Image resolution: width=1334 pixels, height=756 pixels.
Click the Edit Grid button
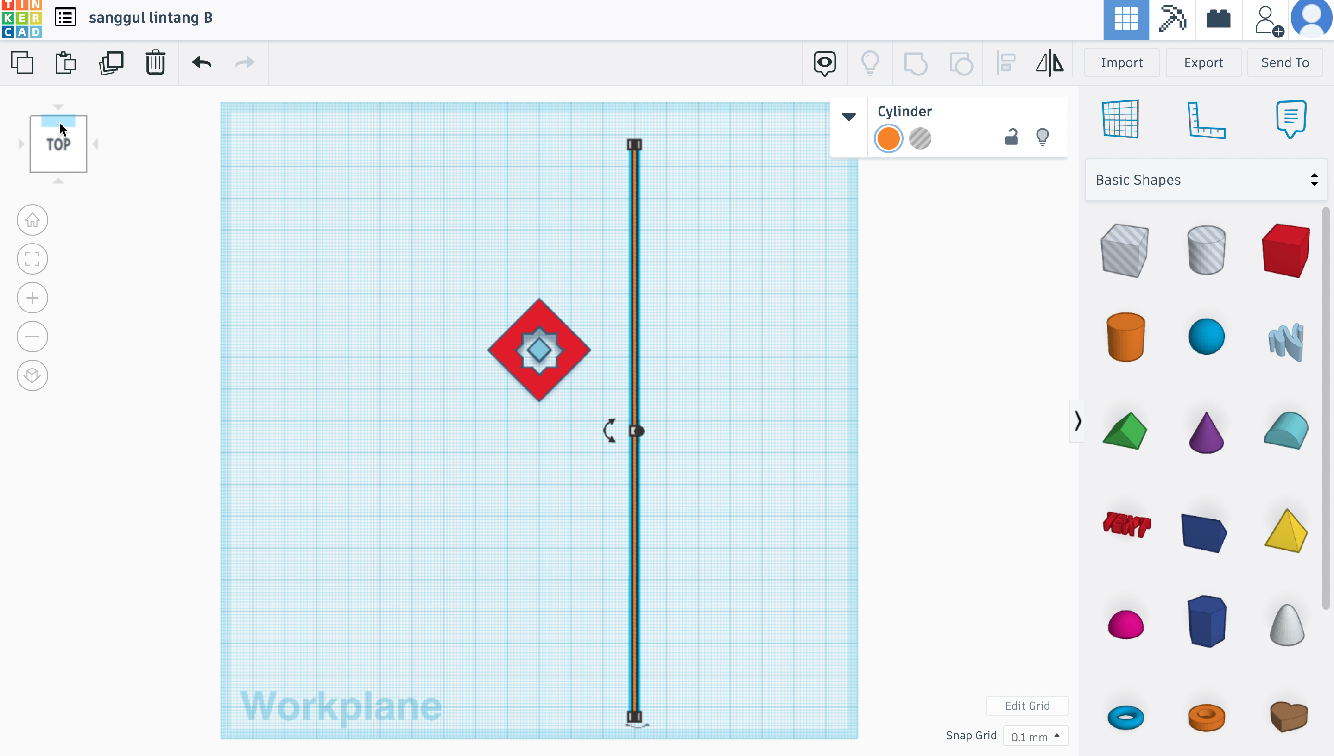(x=1028, y=706)
